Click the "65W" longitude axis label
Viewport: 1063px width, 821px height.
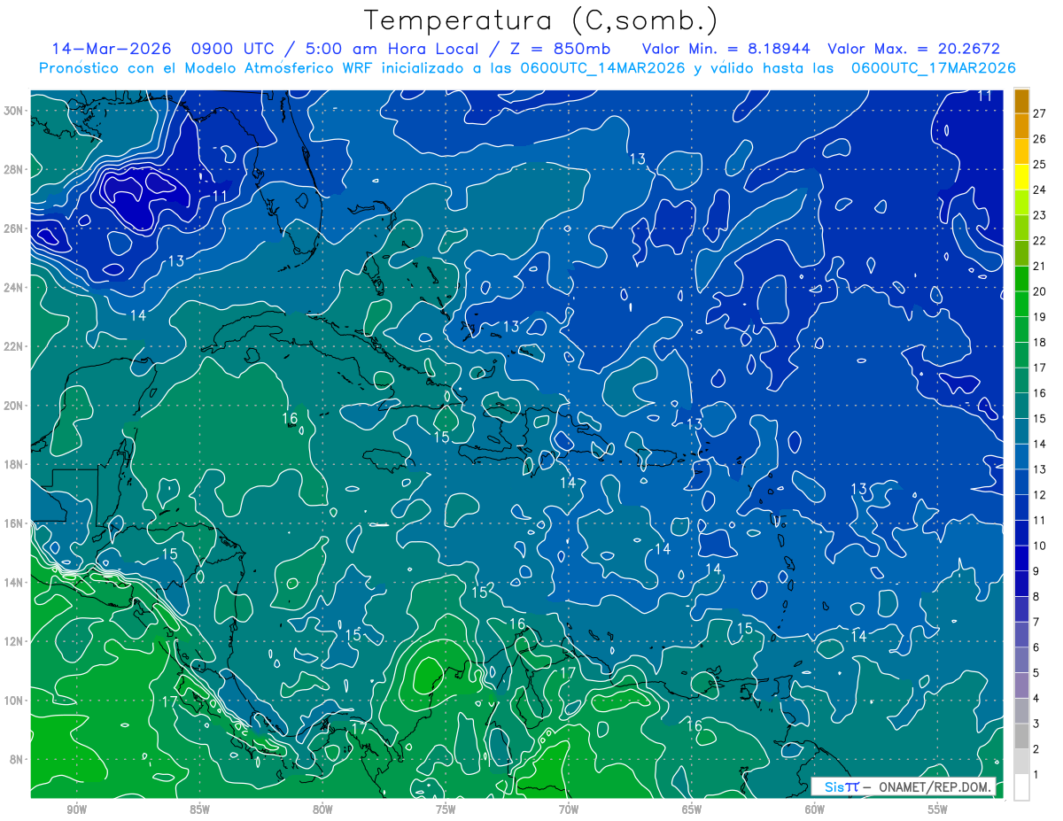(692, 809)
